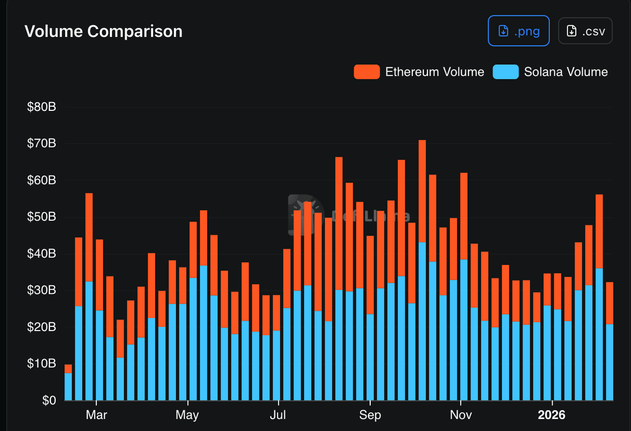631x431 pixels.
Task: Click the $30B y-axis label
Action: (x=41, y=290)
